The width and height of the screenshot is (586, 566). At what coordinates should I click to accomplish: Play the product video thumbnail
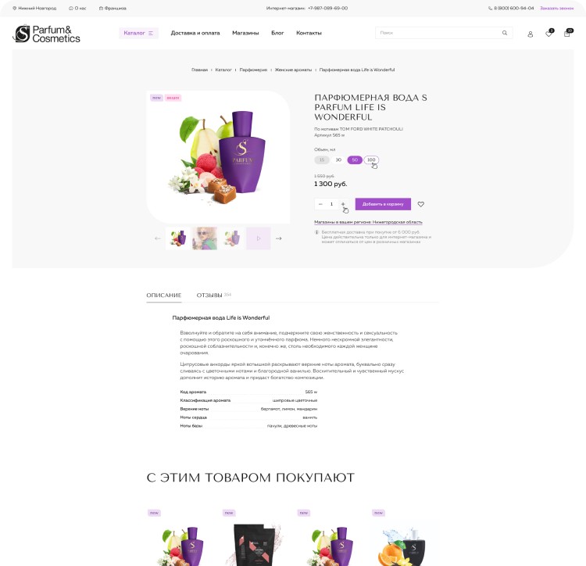pyautogui.click(x=259, y=238)
